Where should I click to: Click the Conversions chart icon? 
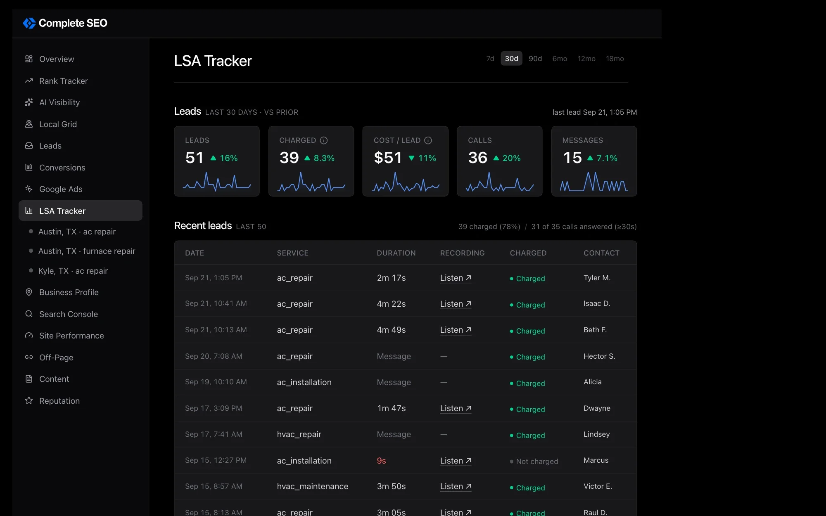(x=29, y=168)
